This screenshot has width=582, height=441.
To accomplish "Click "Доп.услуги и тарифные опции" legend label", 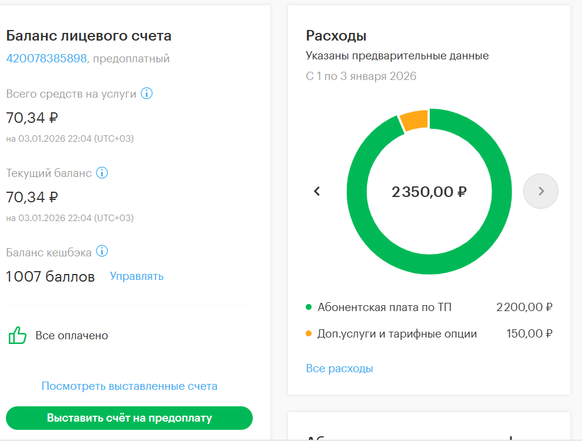I will (397, 334).
